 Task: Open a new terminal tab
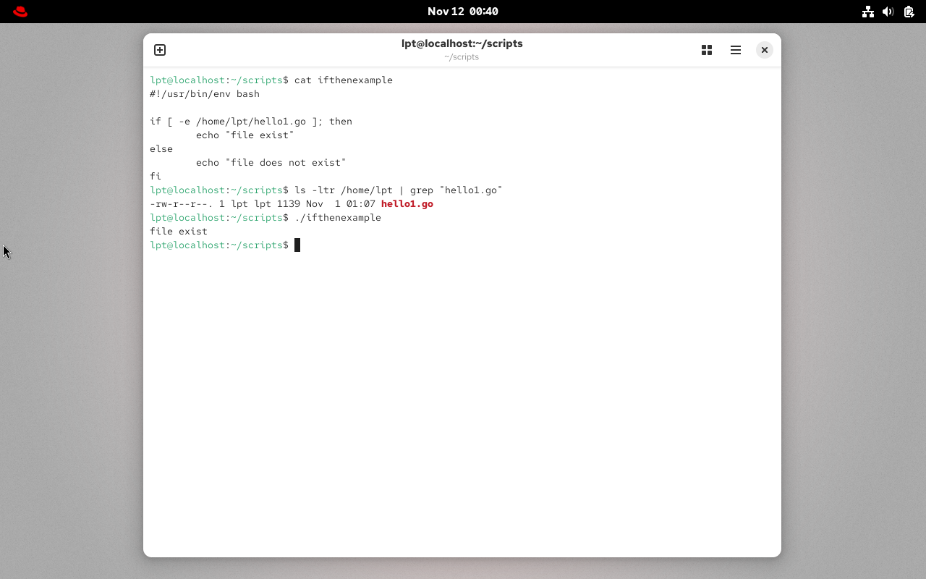coord(159,49)
